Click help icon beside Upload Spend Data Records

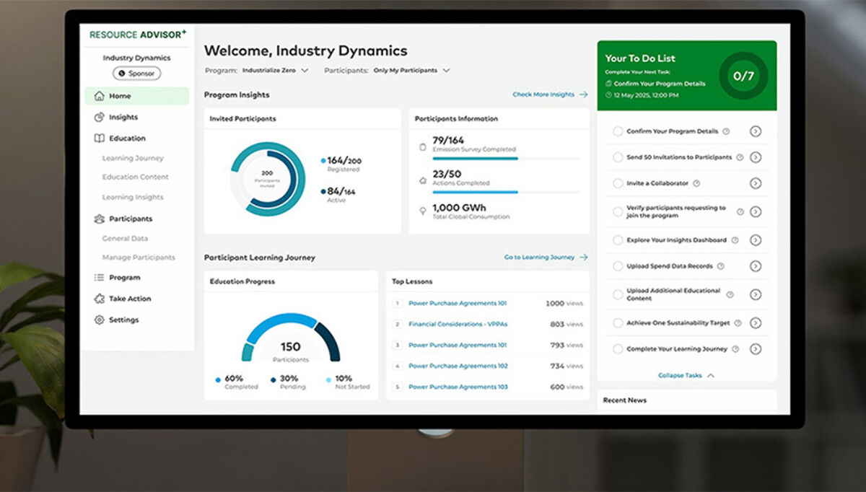(x=720, y=266)
